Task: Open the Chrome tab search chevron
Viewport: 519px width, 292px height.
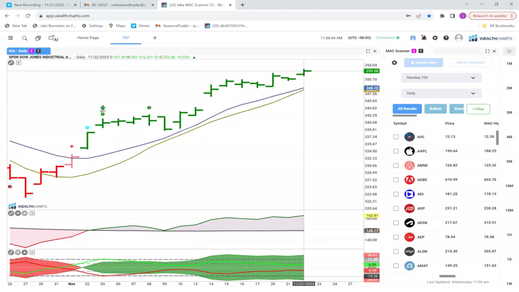Action: (467, 5)
